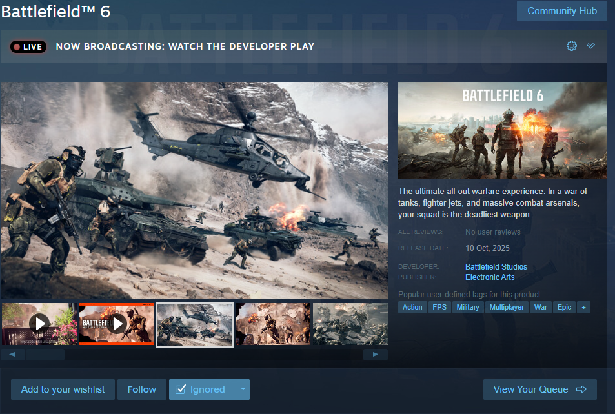Screen dimensions: 615x414
Task: Click the thumbnail strip scrollbar handle
Action: click(x=45, y=355)
